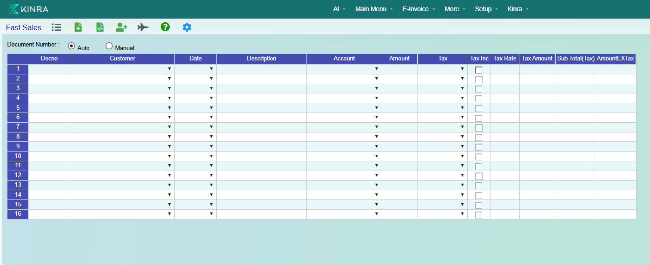Image resolution: width=650 pixels, height=265 pixels.
Task: Click the Docno field in row 5
Action: (x=49, y=107)
